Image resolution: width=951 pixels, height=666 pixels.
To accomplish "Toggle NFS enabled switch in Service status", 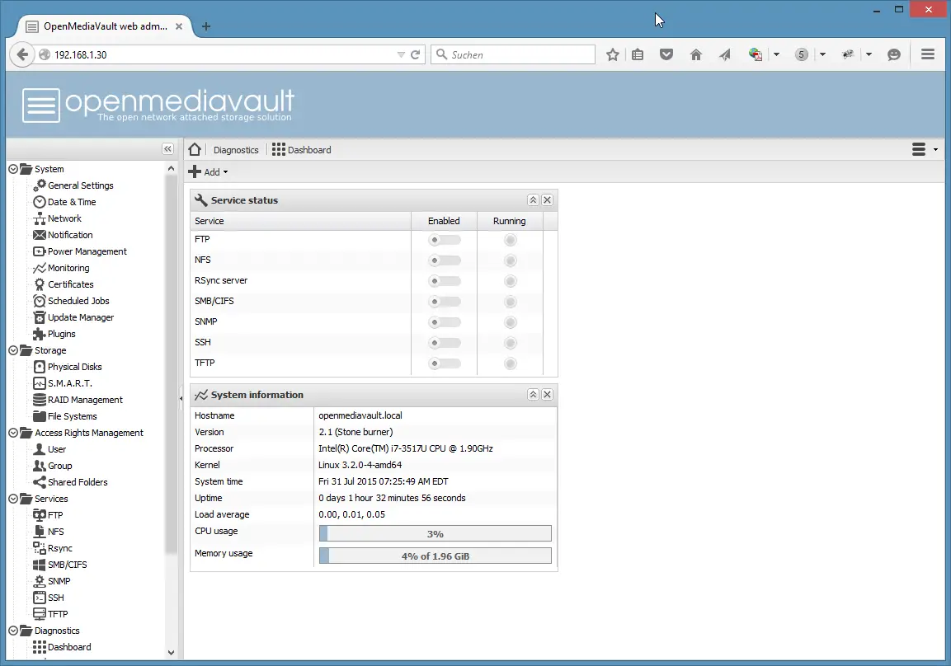I will (445, 260).
